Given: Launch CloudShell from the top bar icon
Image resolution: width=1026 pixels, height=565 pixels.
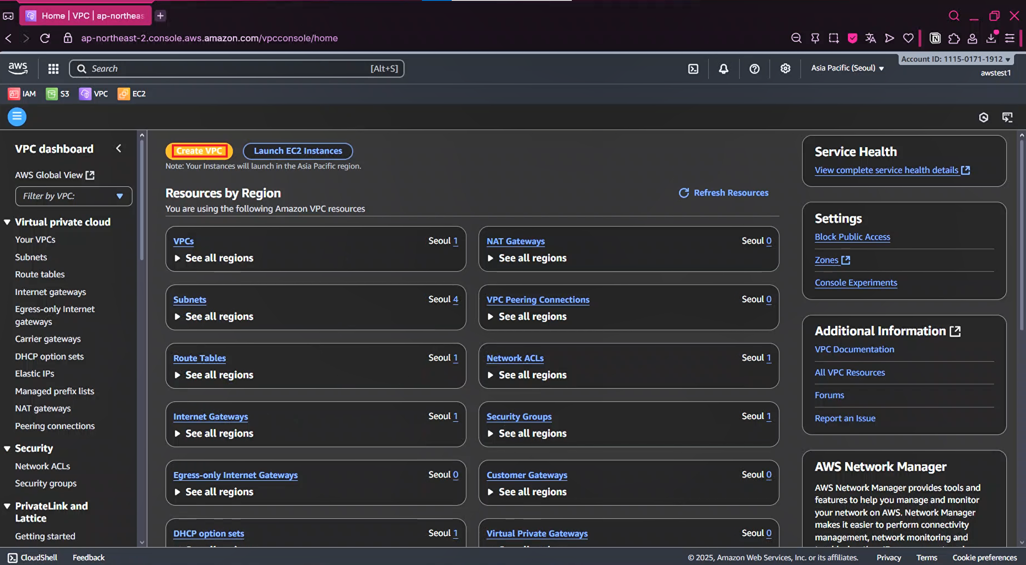Looking at the screenshot, I should point(693,69).
